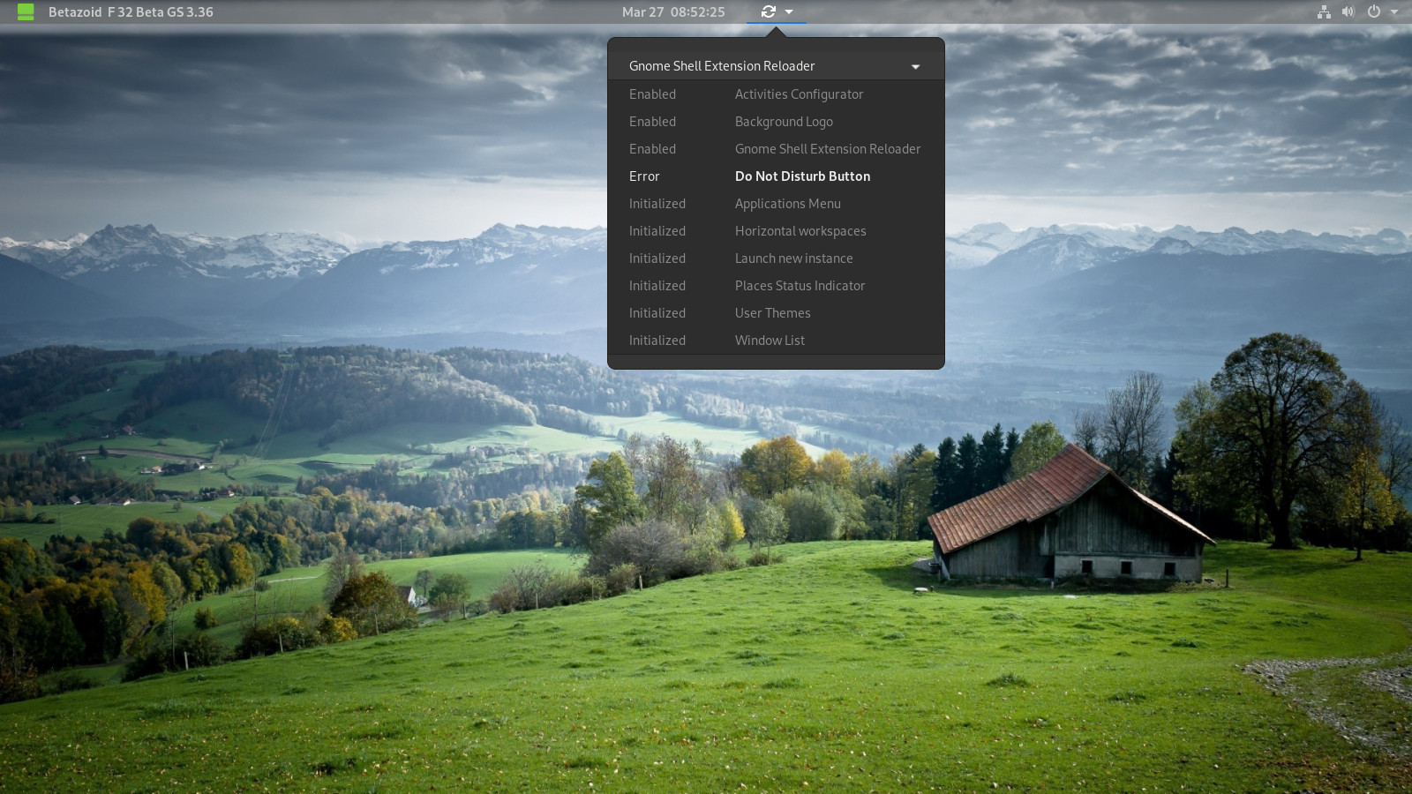Viewport: 1412px width, 794px height.
Task: Select the Gnome Shell Extension Reloader header
Action: (776, 66)
